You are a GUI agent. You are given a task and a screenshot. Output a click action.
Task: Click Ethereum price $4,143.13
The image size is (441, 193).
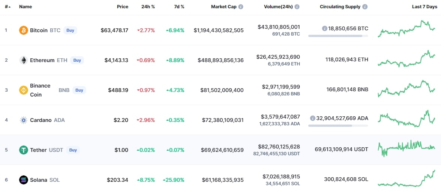[116, 60]
